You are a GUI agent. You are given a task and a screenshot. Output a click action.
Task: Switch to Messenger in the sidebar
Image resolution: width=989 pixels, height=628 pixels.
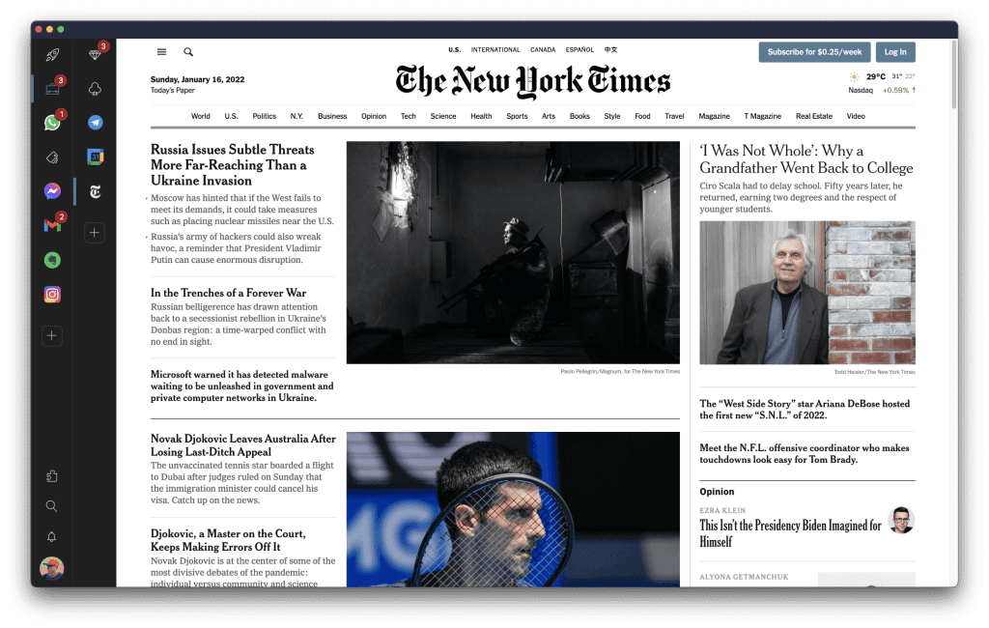pyautogui.click(x=52, y=191)
